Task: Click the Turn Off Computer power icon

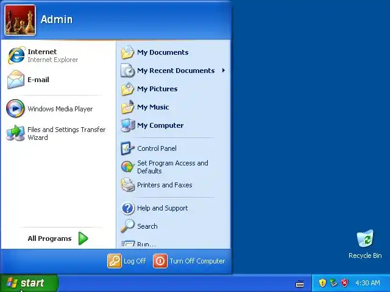Action: tap(160, 261)
